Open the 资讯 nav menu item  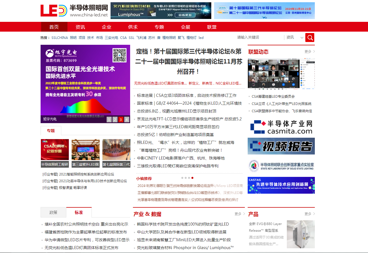pyautogui.click(x=80, y=27)
